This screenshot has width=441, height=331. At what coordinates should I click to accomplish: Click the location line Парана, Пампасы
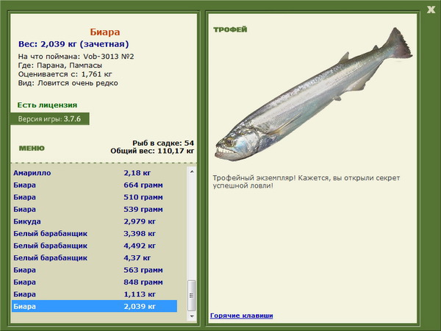tap(60, 65)
